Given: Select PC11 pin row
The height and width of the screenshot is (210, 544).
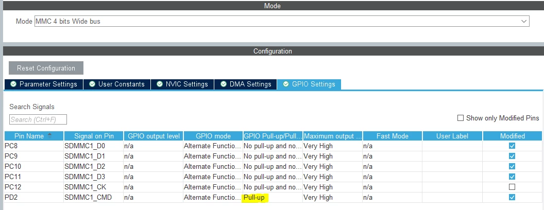Looking at the screenshot, I should click(273, 177).
